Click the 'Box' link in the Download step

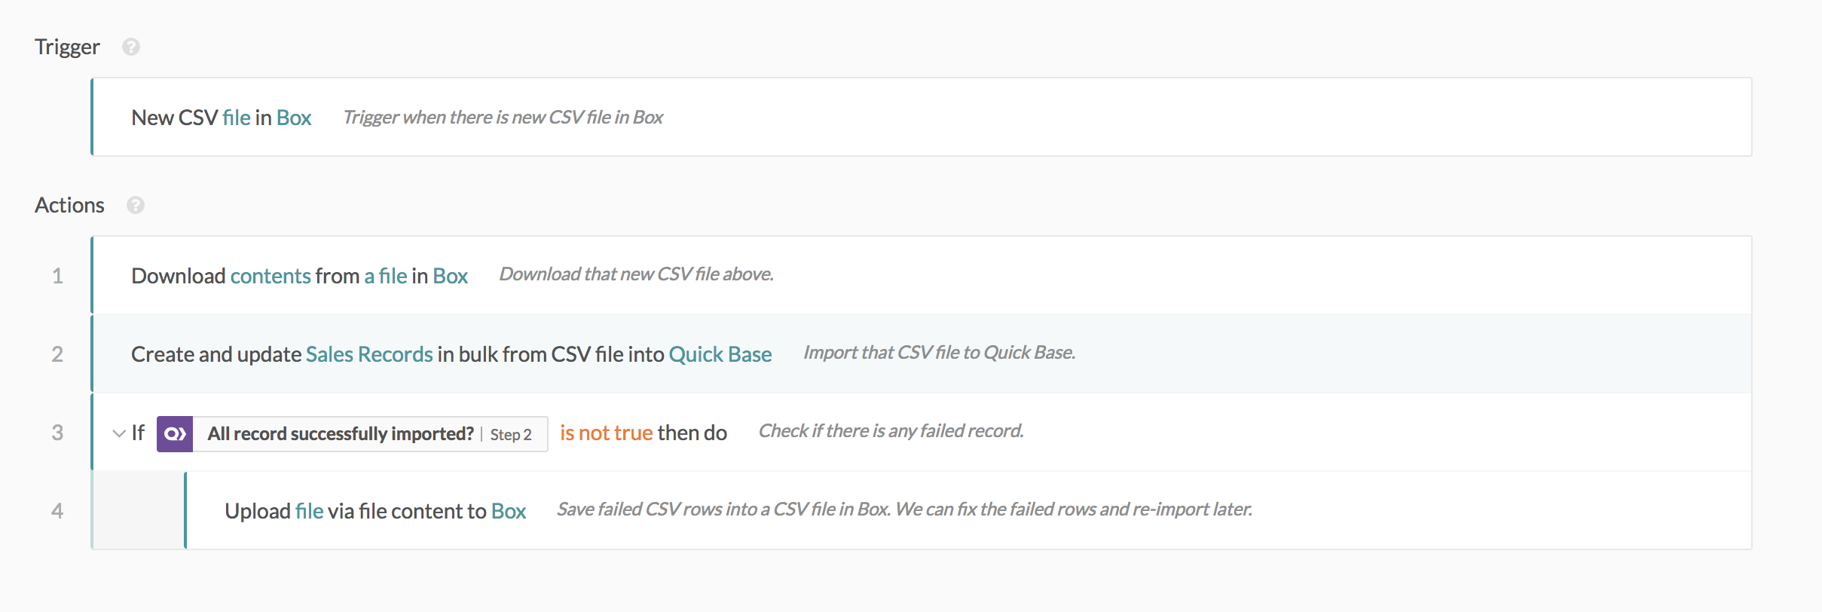(x=451, y=276)
